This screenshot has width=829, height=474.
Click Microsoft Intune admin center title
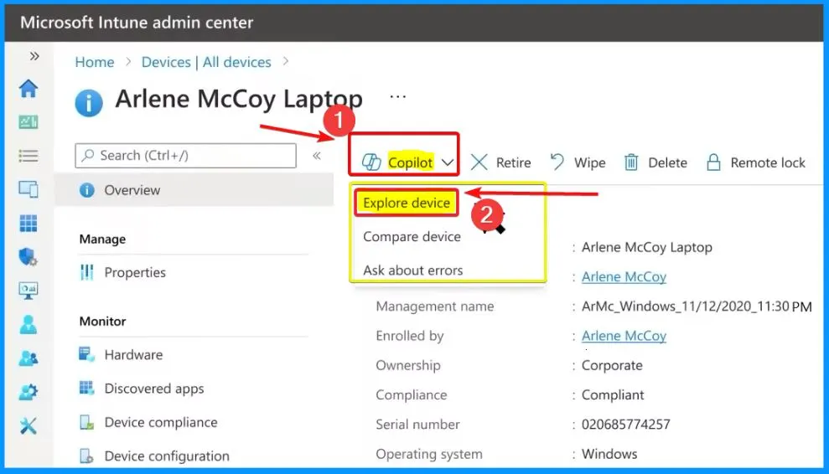pos(137,23)
